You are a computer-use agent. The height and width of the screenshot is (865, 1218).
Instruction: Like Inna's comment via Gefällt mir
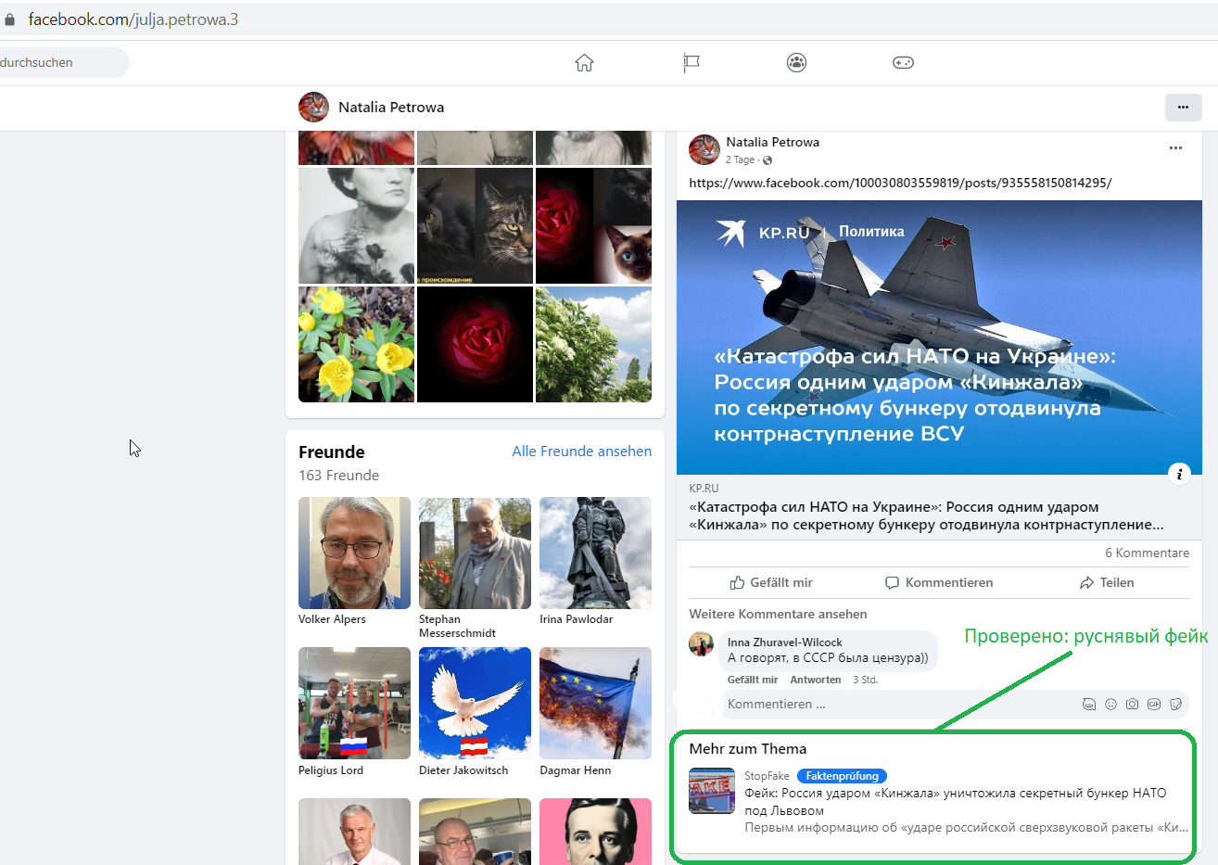coord(753,680)
